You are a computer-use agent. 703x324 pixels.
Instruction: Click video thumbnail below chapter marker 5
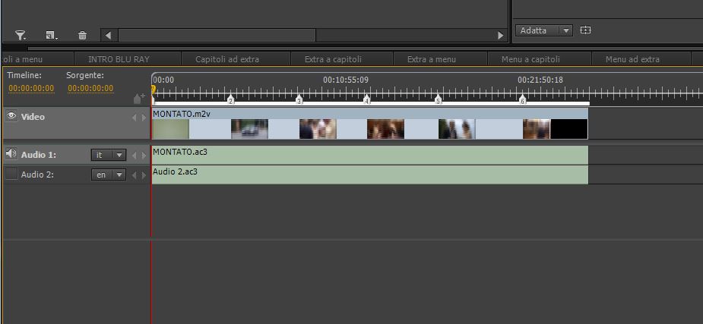pos(457,129)
